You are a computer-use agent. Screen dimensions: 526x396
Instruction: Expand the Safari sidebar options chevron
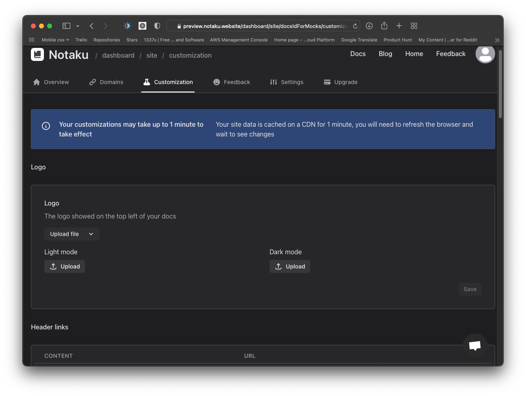click(x=78, y=26)
